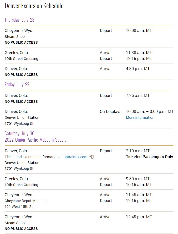Click the On Display label
Viewport: 178px width, 234px height.
[110, 112]
